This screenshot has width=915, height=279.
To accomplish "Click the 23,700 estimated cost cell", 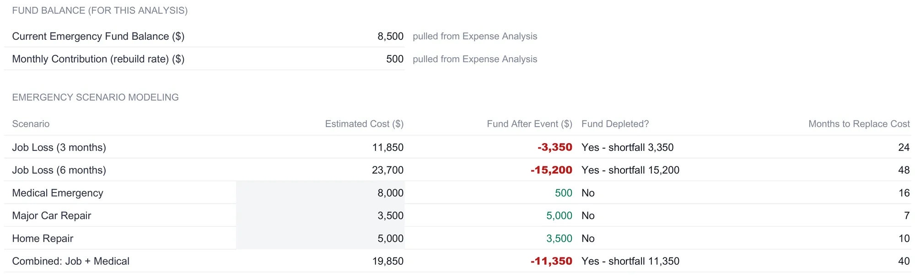I will (x=388, y=170).
